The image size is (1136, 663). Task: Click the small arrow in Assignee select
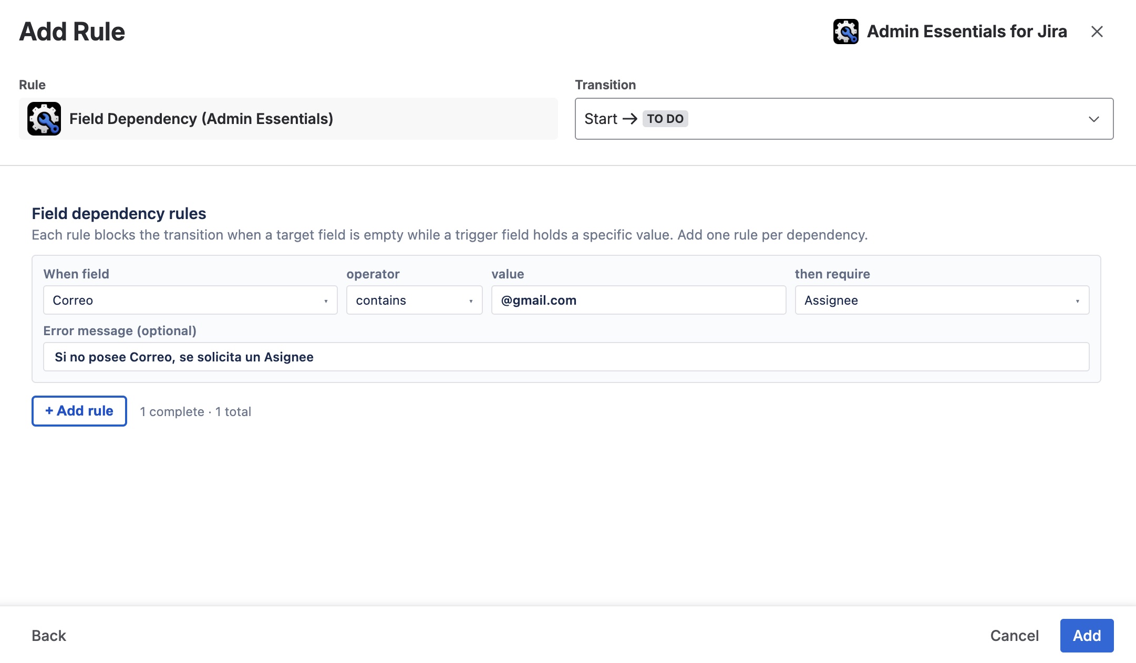point(1077,301)
